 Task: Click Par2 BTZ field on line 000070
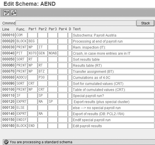(43, 71)
